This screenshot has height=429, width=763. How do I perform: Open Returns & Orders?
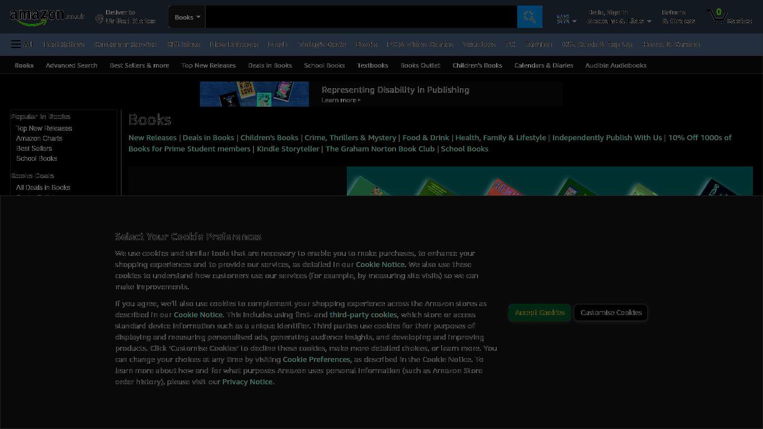tap(679, 17)
